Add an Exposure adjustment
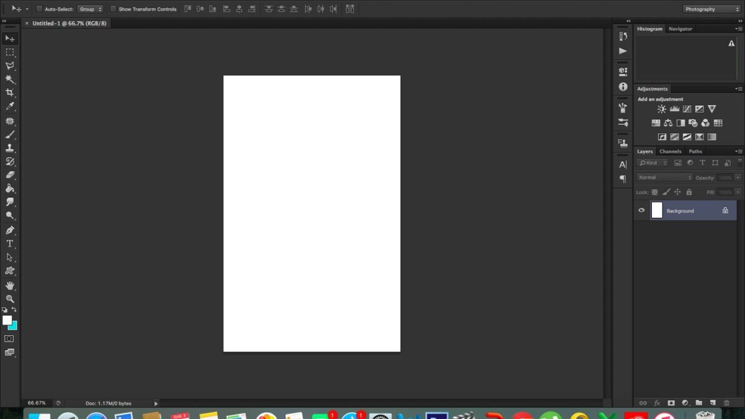Image resolution: width=745 pixels, height=419 pixels. [x=699, y=109]
